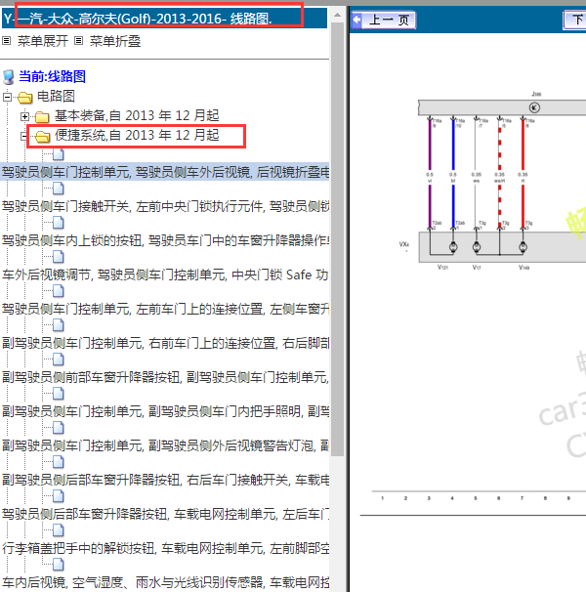
Task: Click document icon above 副驾驶员侧后部车窗升降器按钮
Action: tap(59, 462)
